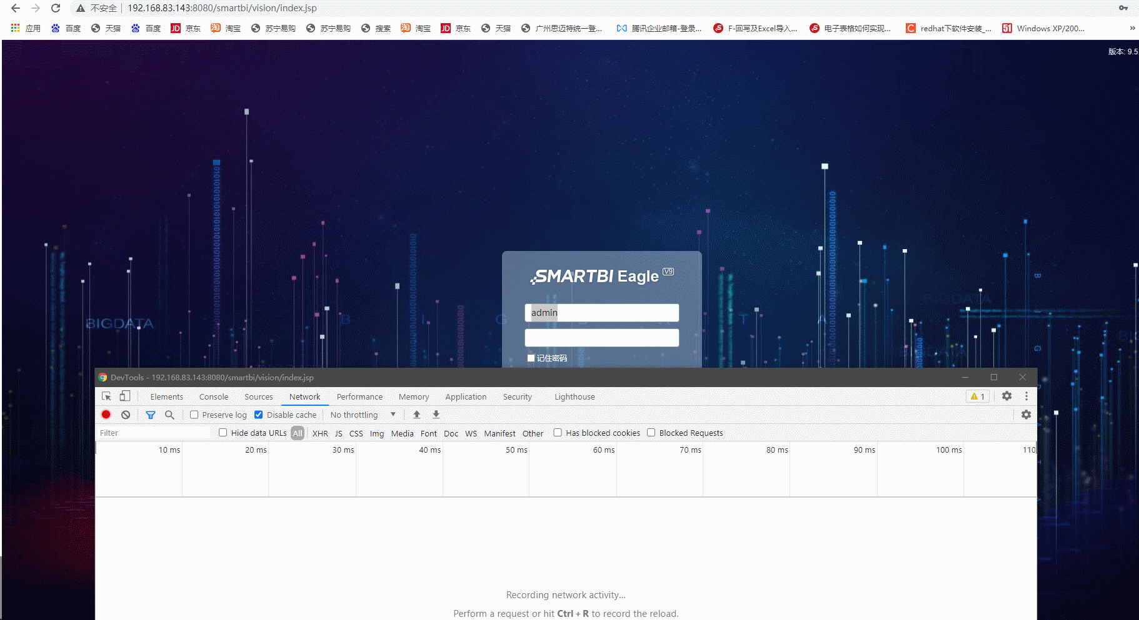1139x620 pixels.
Task: Switch to the Elements tab
Action: pyautogui.click(x=166, y=396)
